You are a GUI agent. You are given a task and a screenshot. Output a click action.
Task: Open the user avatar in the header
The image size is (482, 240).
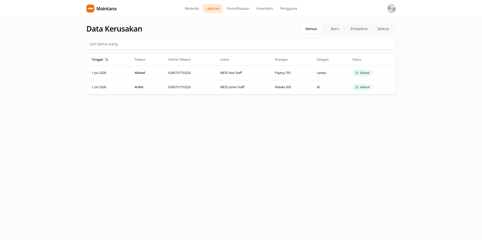pos(391,9)
